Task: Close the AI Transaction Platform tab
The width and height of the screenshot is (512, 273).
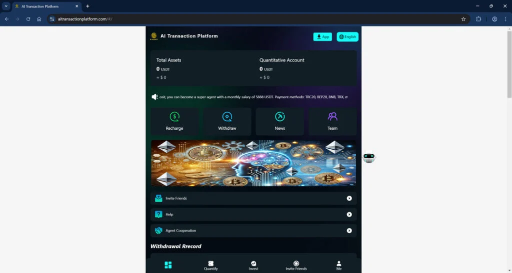Action: tap(76, 6)
